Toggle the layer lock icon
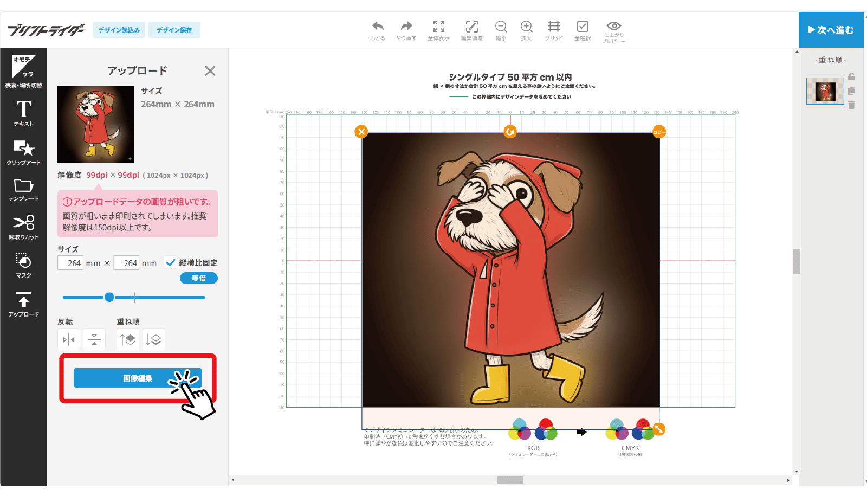The height and width of the screenshot is (496, 867). tap(851, 76)
